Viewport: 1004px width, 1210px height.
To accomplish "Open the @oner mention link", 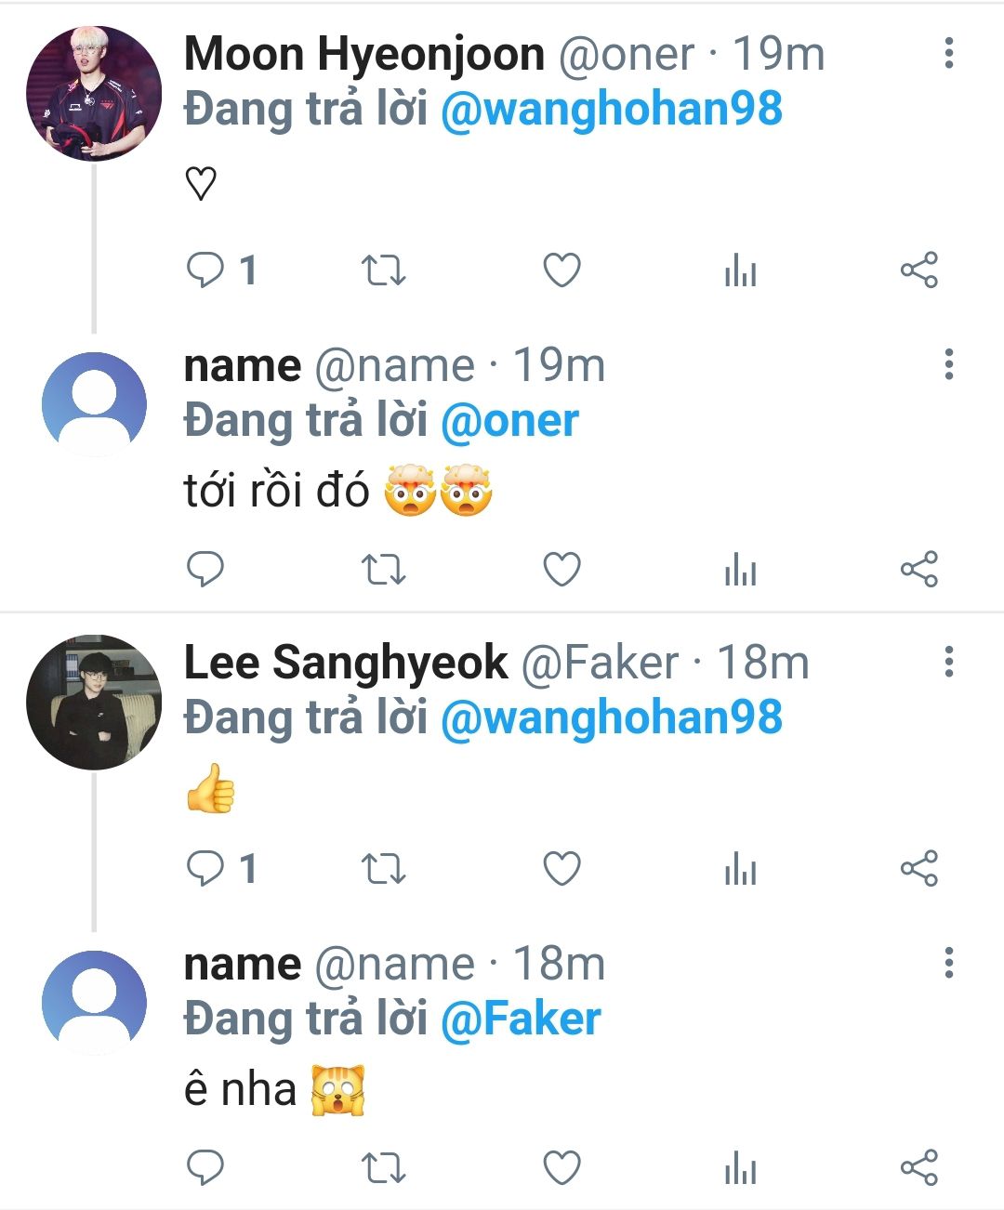I will 509,421.
